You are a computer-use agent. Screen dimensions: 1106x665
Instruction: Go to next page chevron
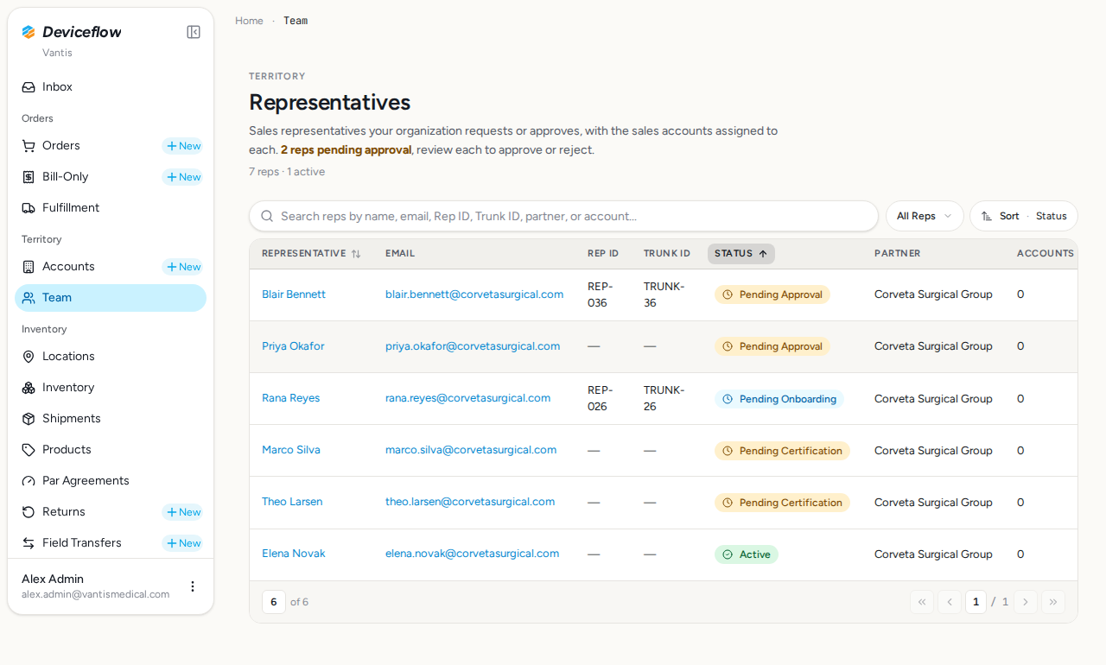(1026, 602)
